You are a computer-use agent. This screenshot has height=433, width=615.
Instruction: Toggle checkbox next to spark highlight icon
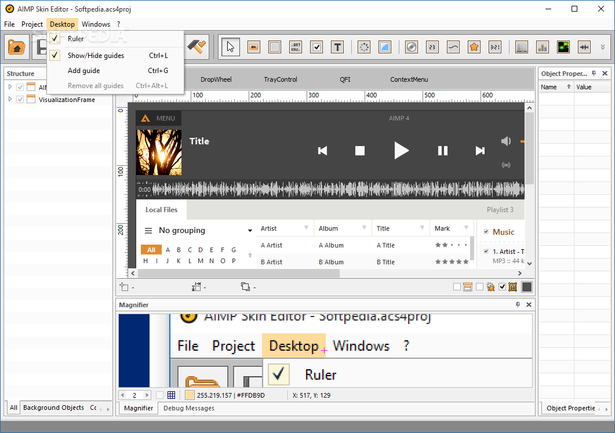coord(480,287)
